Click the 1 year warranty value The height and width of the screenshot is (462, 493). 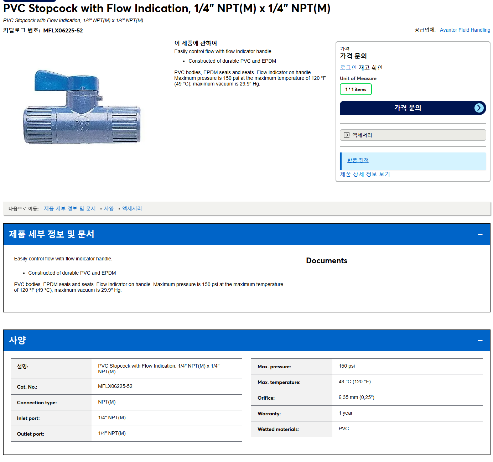point(346,413)
